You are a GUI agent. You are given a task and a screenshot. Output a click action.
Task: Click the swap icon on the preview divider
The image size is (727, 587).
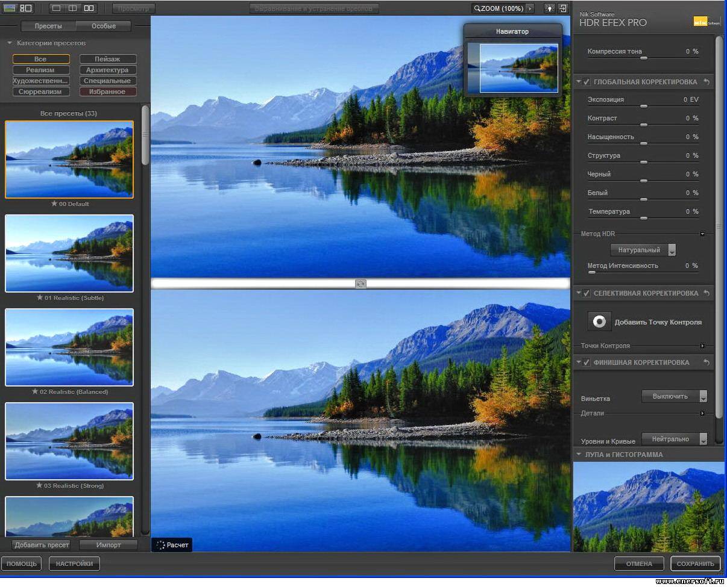[360, 284]
